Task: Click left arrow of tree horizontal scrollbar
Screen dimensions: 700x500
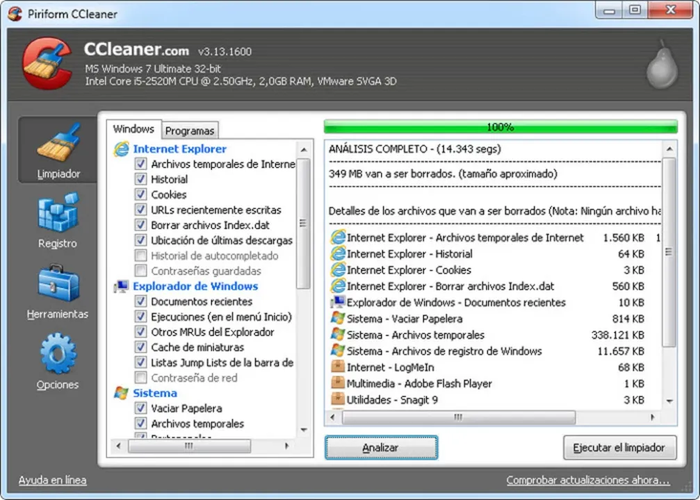Action: pyautogui.click(x=118, y=446)
